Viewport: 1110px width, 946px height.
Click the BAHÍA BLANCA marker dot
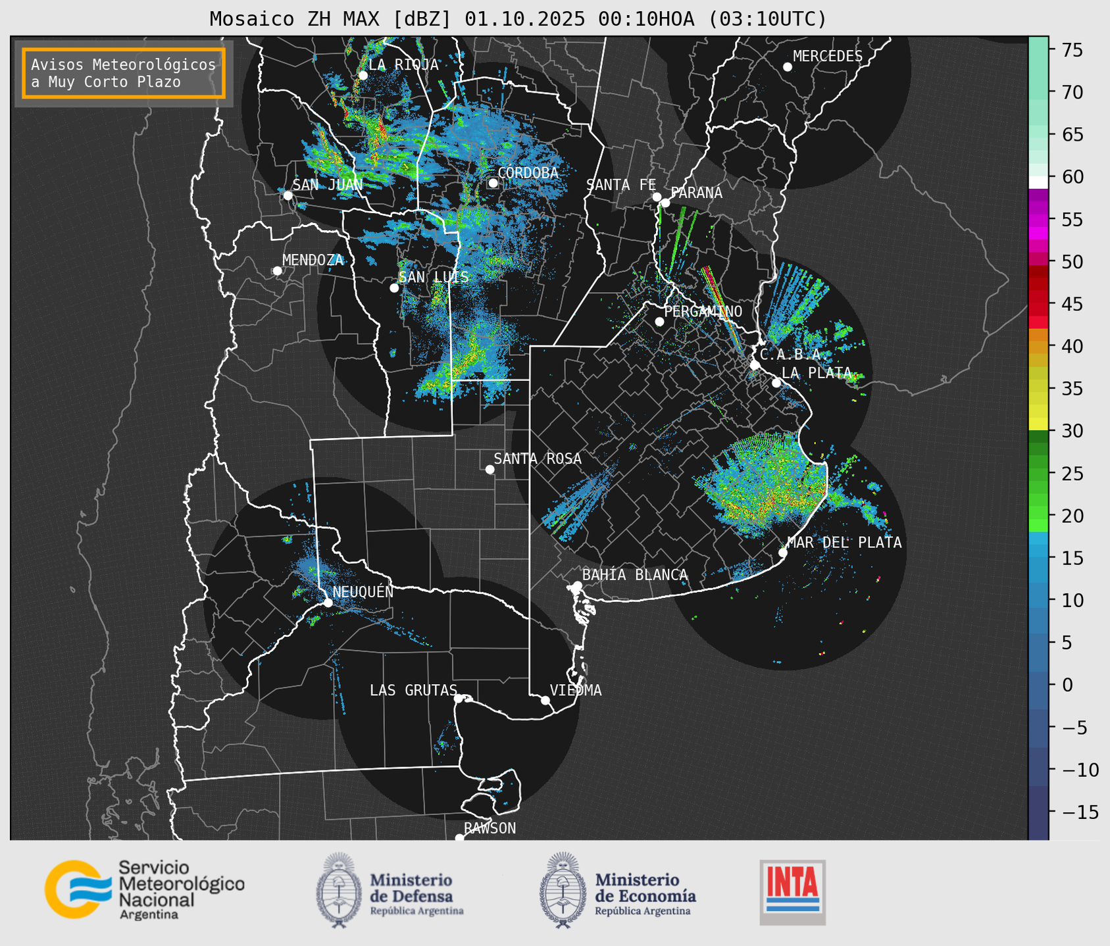click(x=577, y=585)
